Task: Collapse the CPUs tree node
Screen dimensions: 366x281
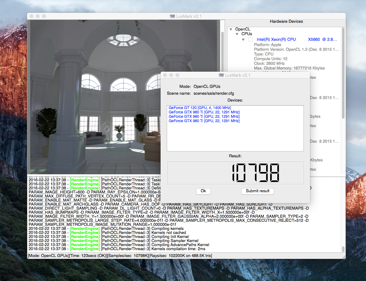Action: 237,34
